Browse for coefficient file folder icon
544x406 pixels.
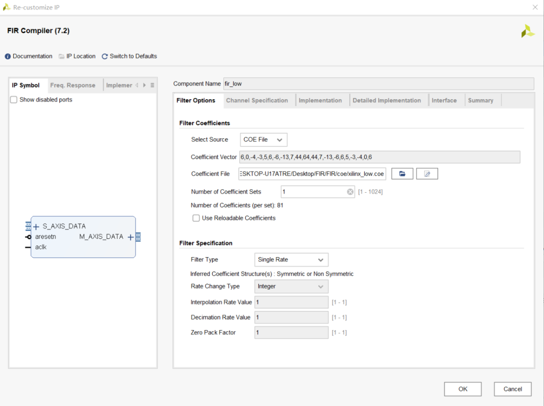tap(402, 174)
